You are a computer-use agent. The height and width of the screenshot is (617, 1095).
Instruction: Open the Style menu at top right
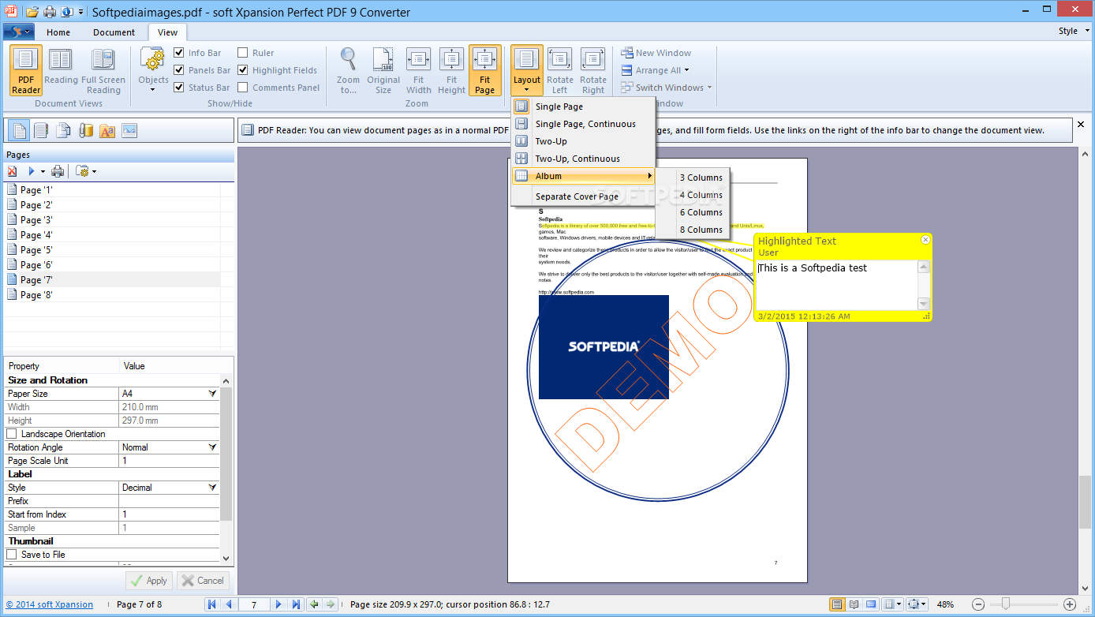click(x=1074, y=31)
